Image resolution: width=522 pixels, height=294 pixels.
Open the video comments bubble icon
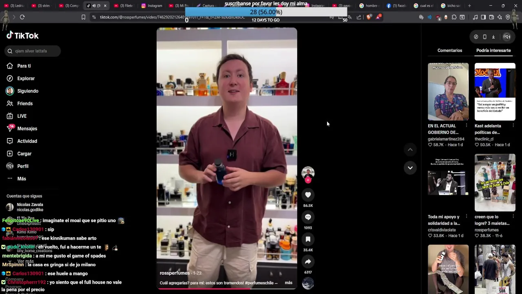[x=308, y=217]
